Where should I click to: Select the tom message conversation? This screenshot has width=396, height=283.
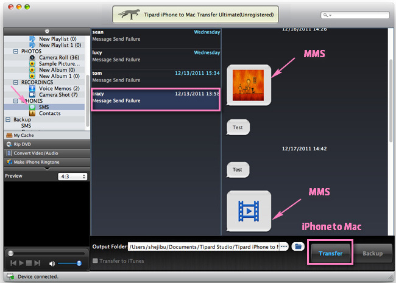[x=156, y=79]
